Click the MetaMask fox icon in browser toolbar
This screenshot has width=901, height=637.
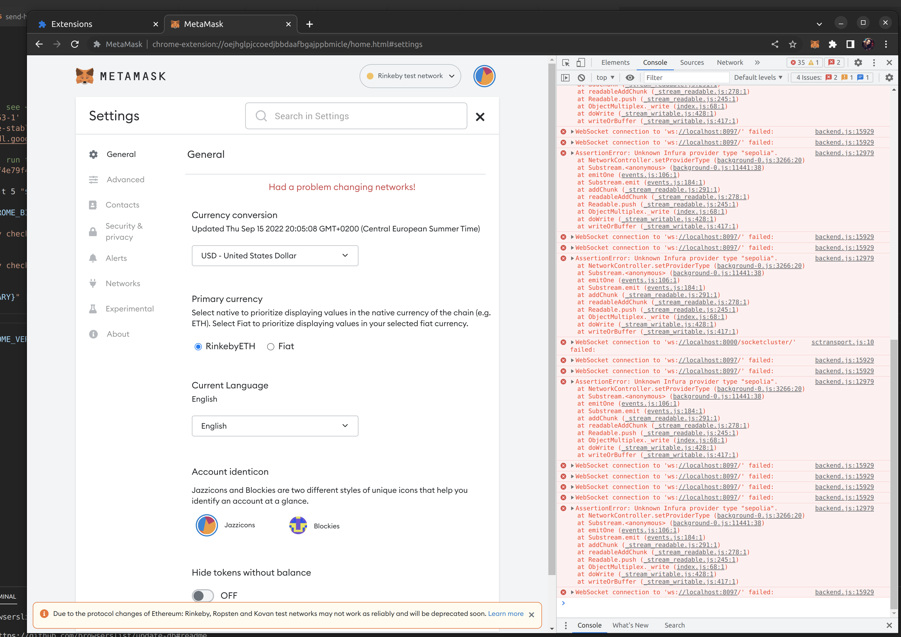tap(815, 44)
